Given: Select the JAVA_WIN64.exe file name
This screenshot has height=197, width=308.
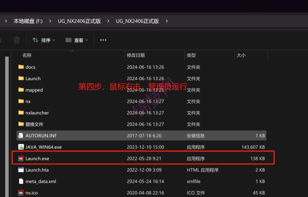Looking at the screenshot, I should [x=44, y=147].
